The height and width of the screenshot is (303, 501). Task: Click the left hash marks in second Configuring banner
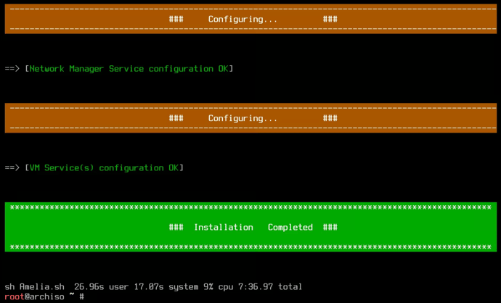176,118
